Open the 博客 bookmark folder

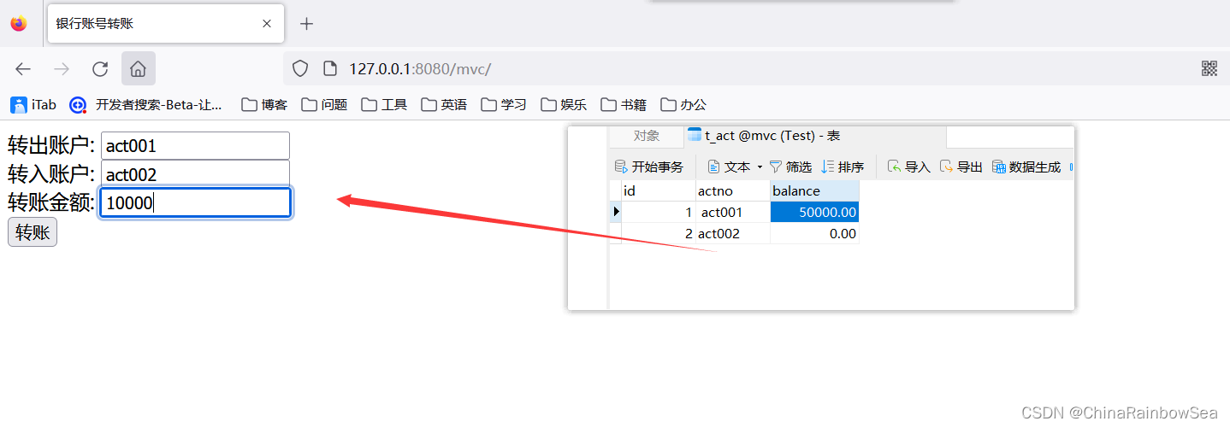pyautogui.click(x=264, y=105)
